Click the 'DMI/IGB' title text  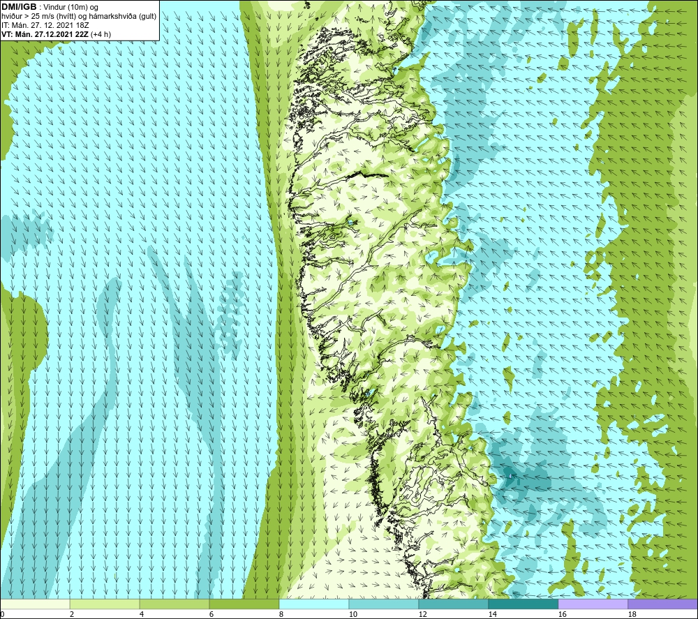pyautogui.click(x=19, y=7)
